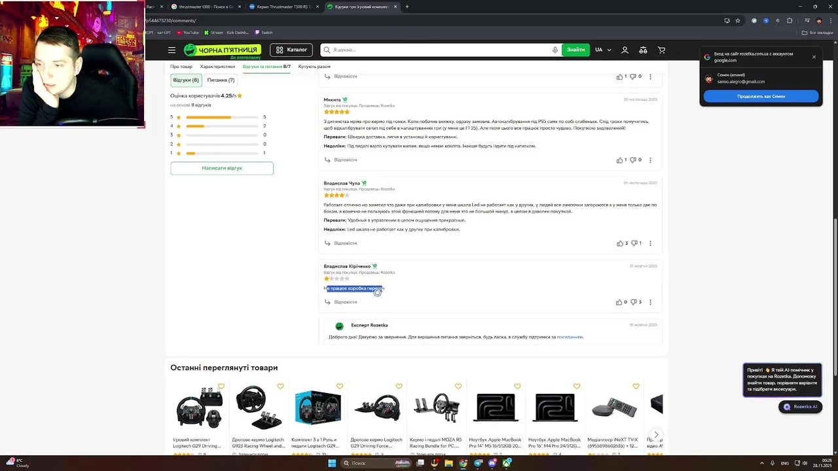Add Logitech G29 комплект to wishlist
This screenshot has width=838, height=471.
[221, 386]
